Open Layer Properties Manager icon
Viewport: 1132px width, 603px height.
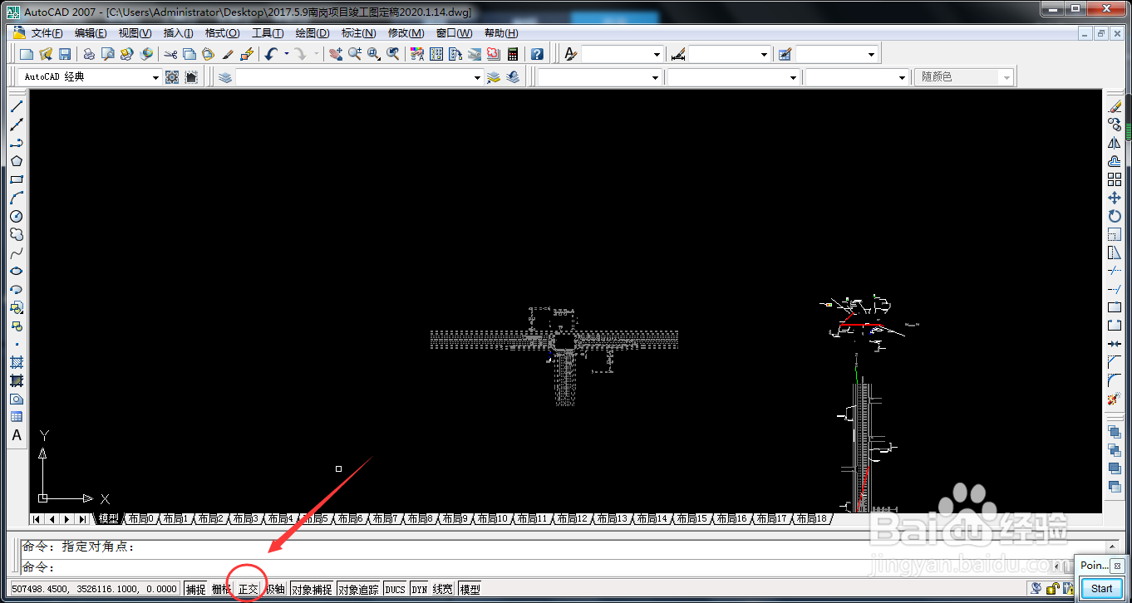click(225, 77)
